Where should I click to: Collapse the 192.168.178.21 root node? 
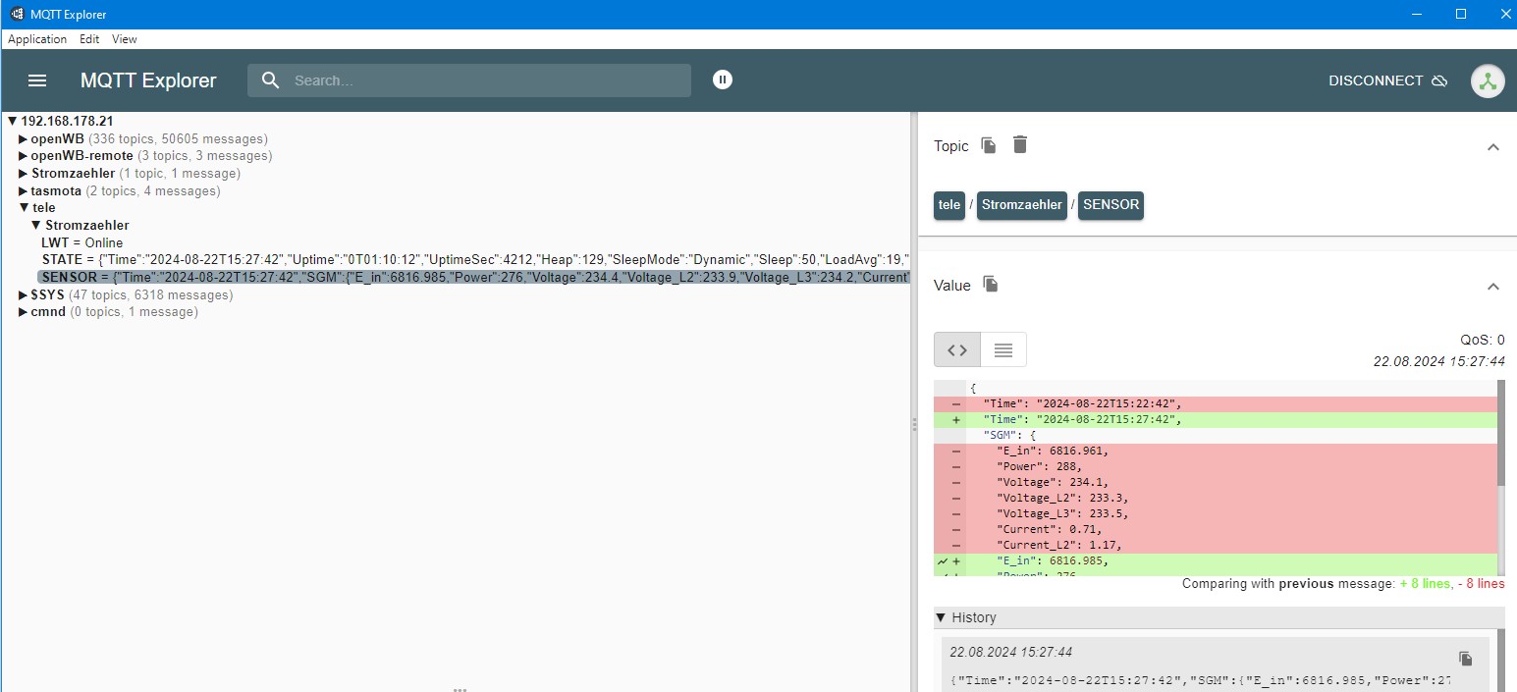(x=13, y=121)
